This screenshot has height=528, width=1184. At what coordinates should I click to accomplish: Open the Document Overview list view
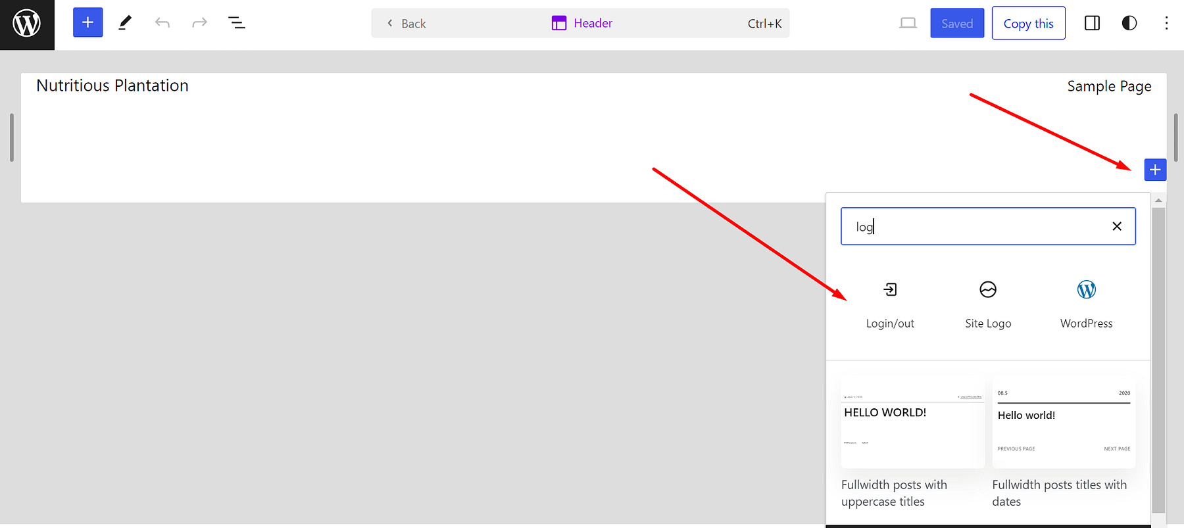[237, 23]
